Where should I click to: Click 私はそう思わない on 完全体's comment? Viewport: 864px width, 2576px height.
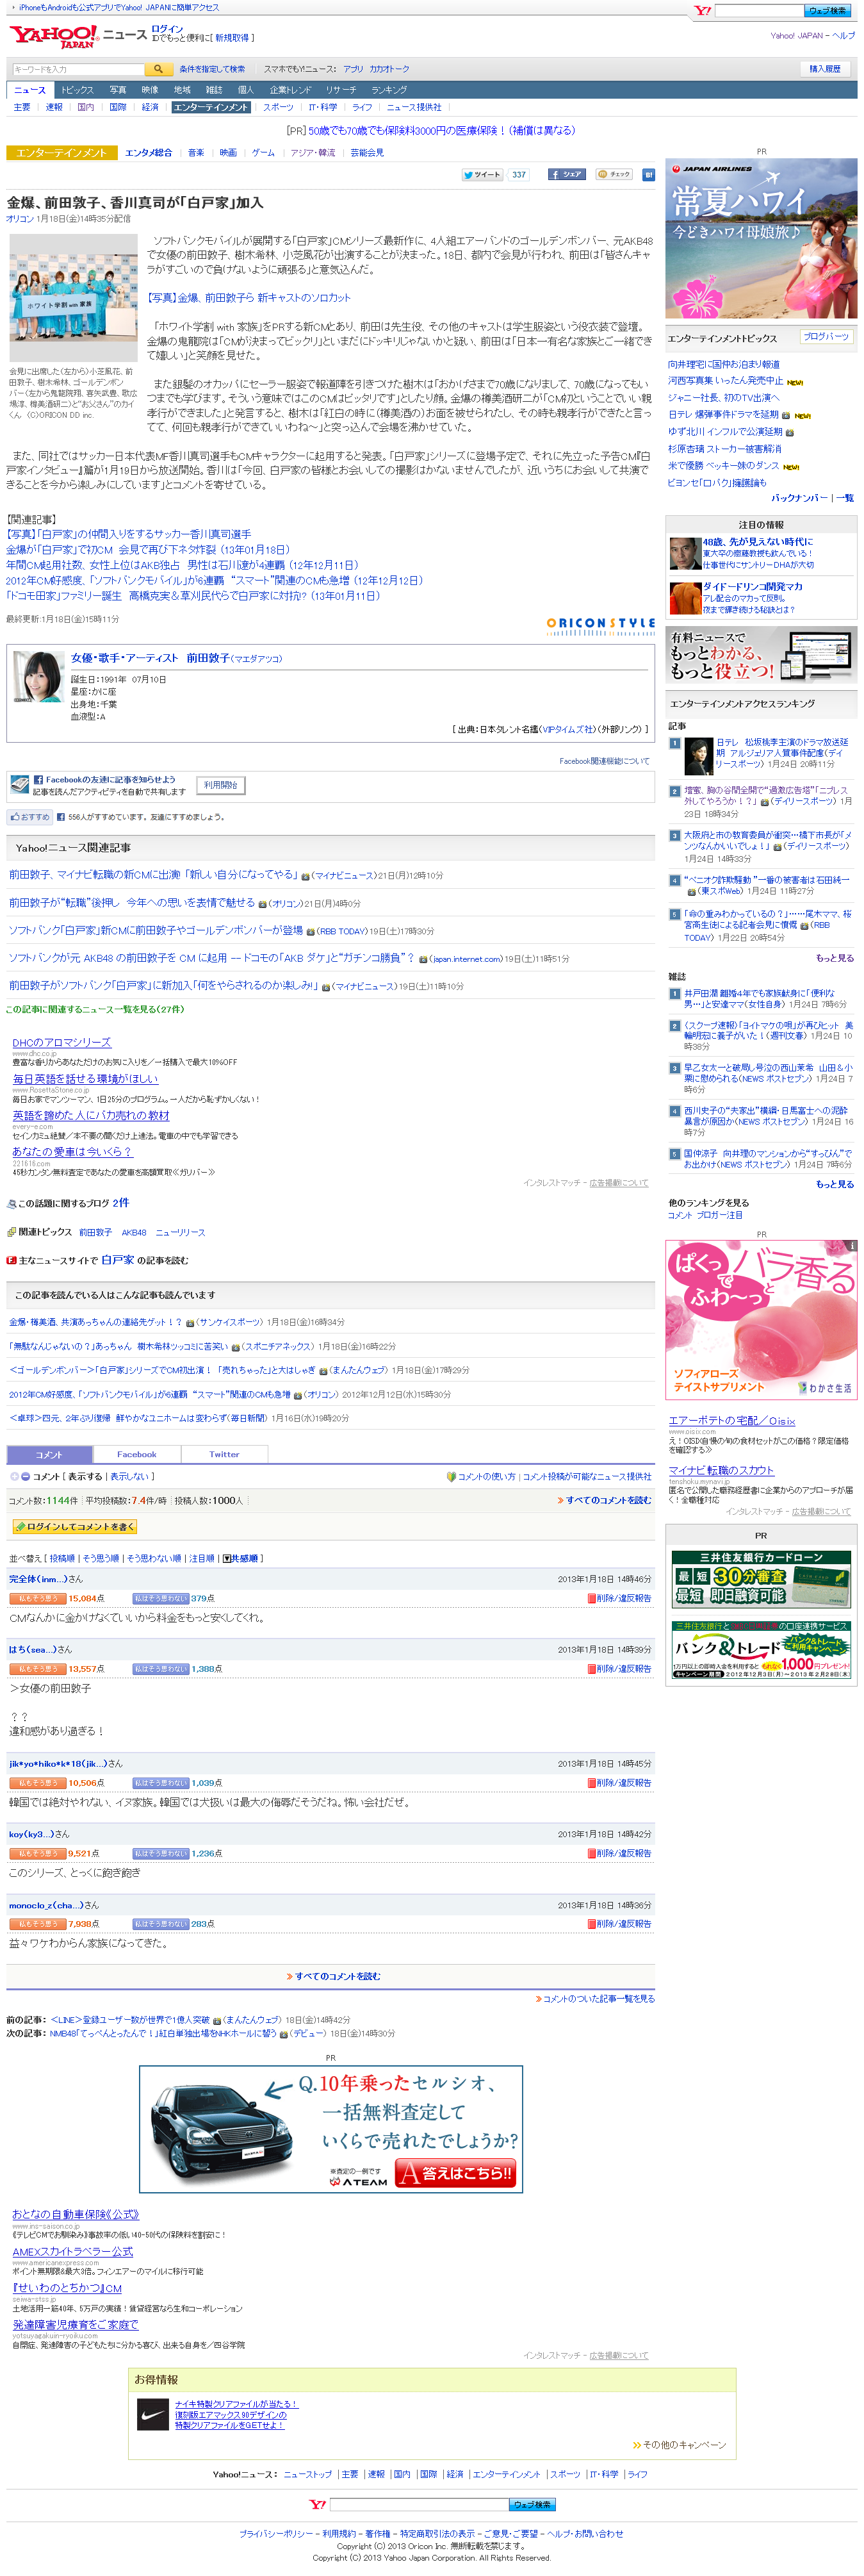(160, 1598)
